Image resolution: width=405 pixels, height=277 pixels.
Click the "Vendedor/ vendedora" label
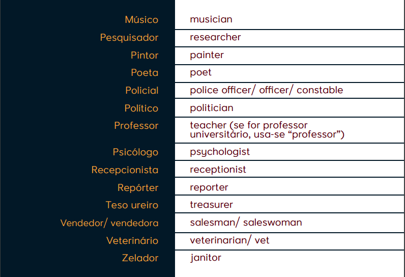click(x=109, y=223)
